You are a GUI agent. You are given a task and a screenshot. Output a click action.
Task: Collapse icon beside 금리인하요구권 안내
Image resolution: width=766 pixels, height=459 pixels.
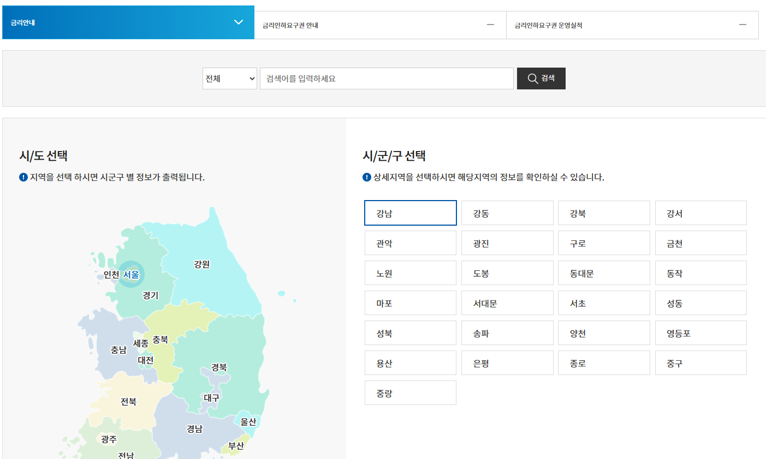point(490,25)
